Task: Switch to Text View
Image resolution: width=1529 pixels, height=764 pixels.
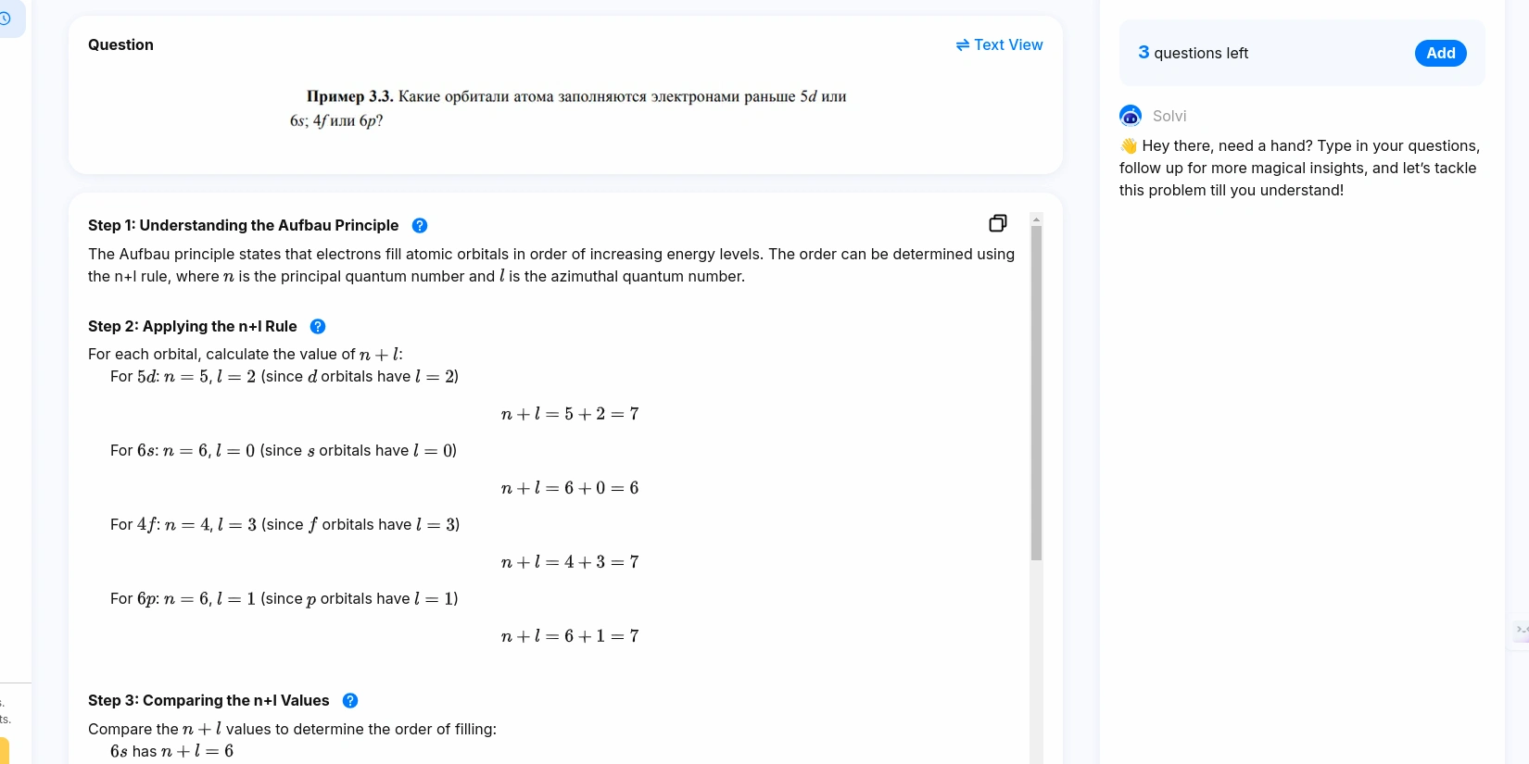Action: tap(999, 44)
